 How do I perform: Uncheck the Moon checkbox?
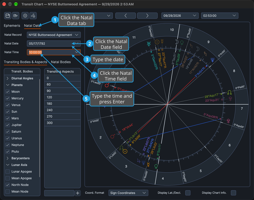click(x=8, y=92)
